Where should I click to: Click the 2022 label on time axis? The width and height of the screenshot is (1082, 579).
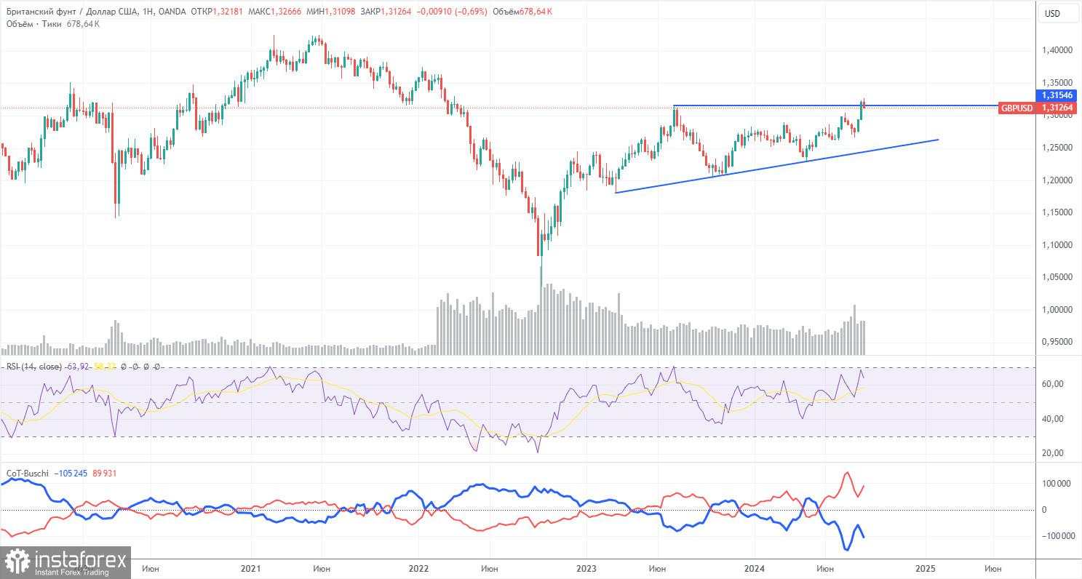click(418, 568)
